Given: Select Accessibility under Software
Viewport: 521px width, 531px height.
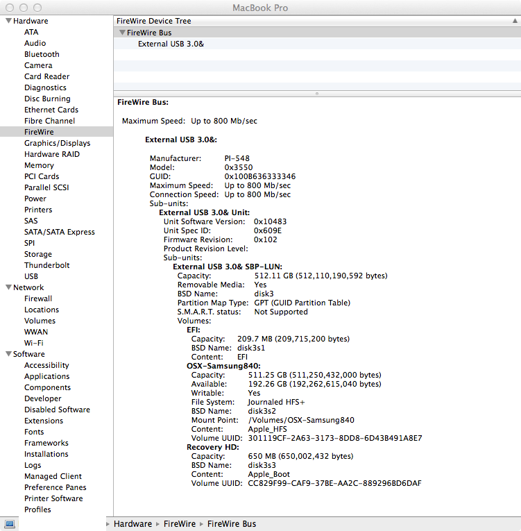Looking at the screenshot, I should tap(46, 365).
